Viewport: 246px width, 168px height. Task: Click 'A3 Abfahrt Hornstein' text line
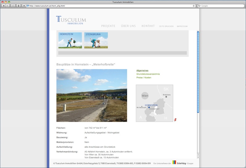108,152
